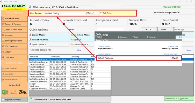Select Sales with inventory row dated 14-03-2026
195x103 pixels.
[x=70, y=89]
